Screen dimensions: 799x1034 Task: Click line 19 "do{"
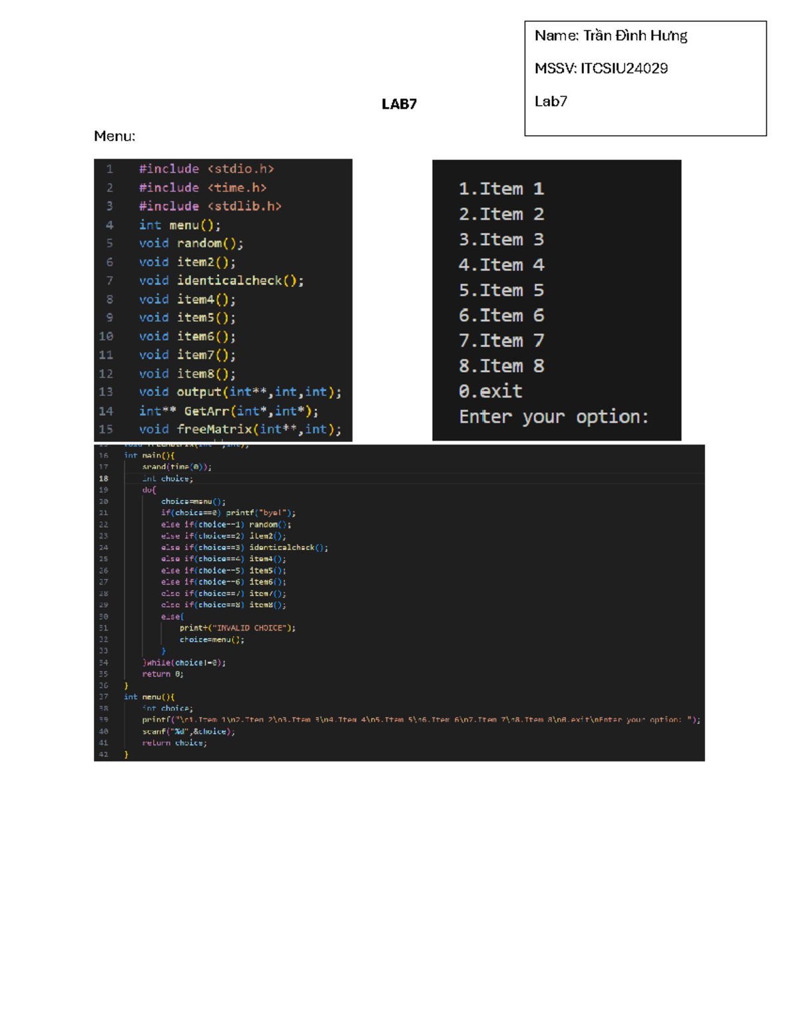coord(149,490)
